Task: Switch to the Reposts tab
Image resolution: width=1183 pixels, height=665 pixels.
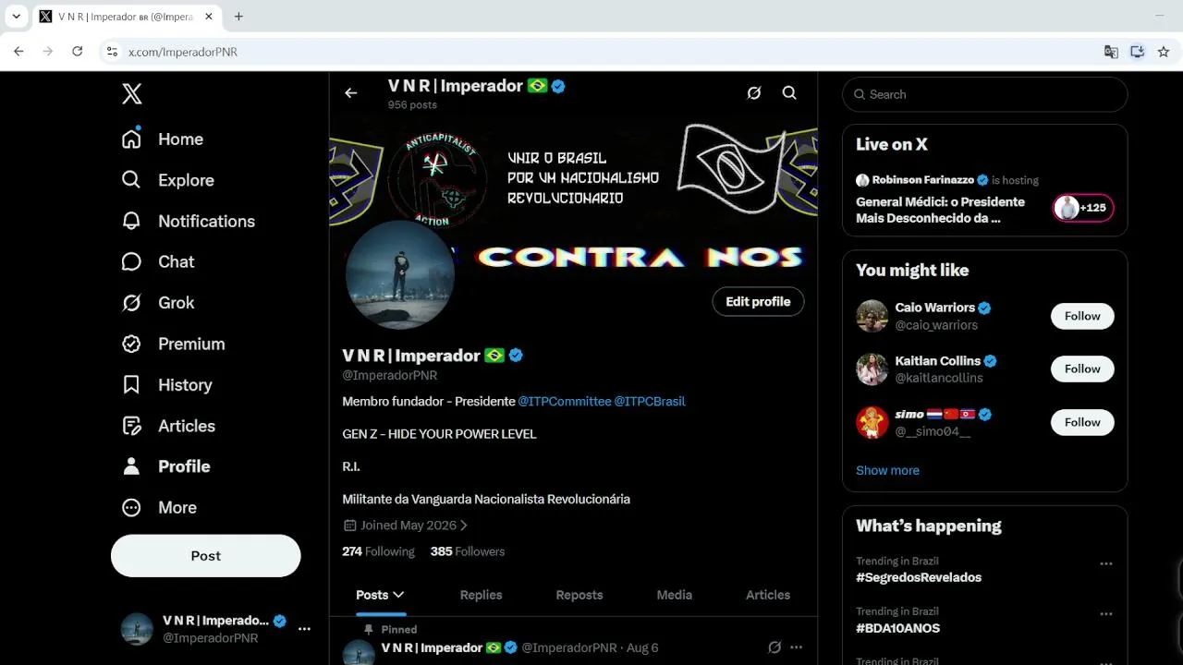Action: click(579, 595)
